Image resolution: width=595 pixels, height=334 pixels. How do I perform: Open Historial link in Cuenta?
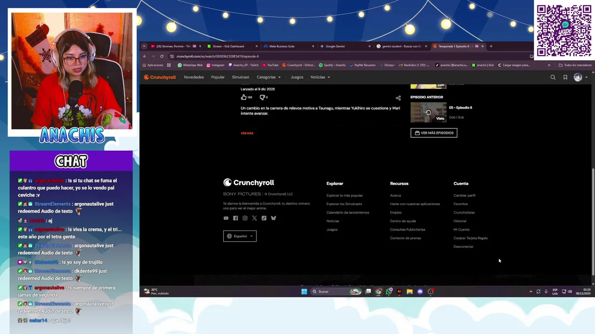pyautogui.click(x=460, y=221)
